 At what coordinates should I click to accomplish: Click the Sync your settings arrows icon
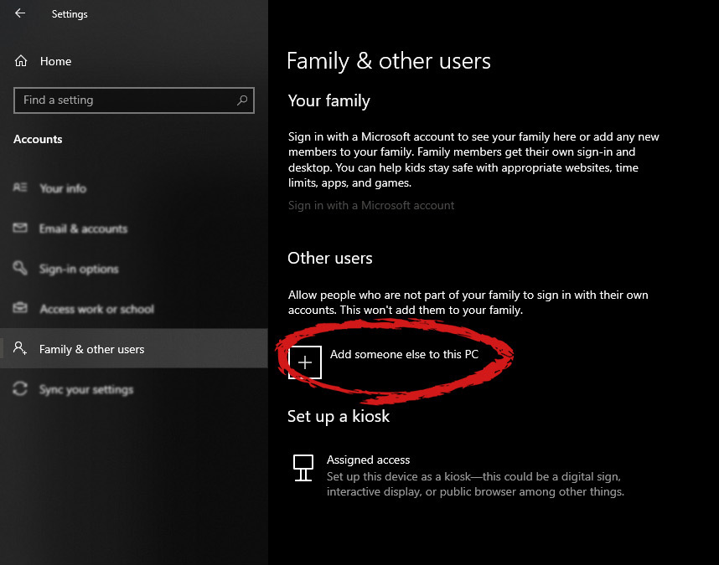pyautogui.click(x=20, y=388)
